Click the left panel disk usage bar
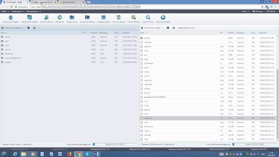 [x=115, y=144]
